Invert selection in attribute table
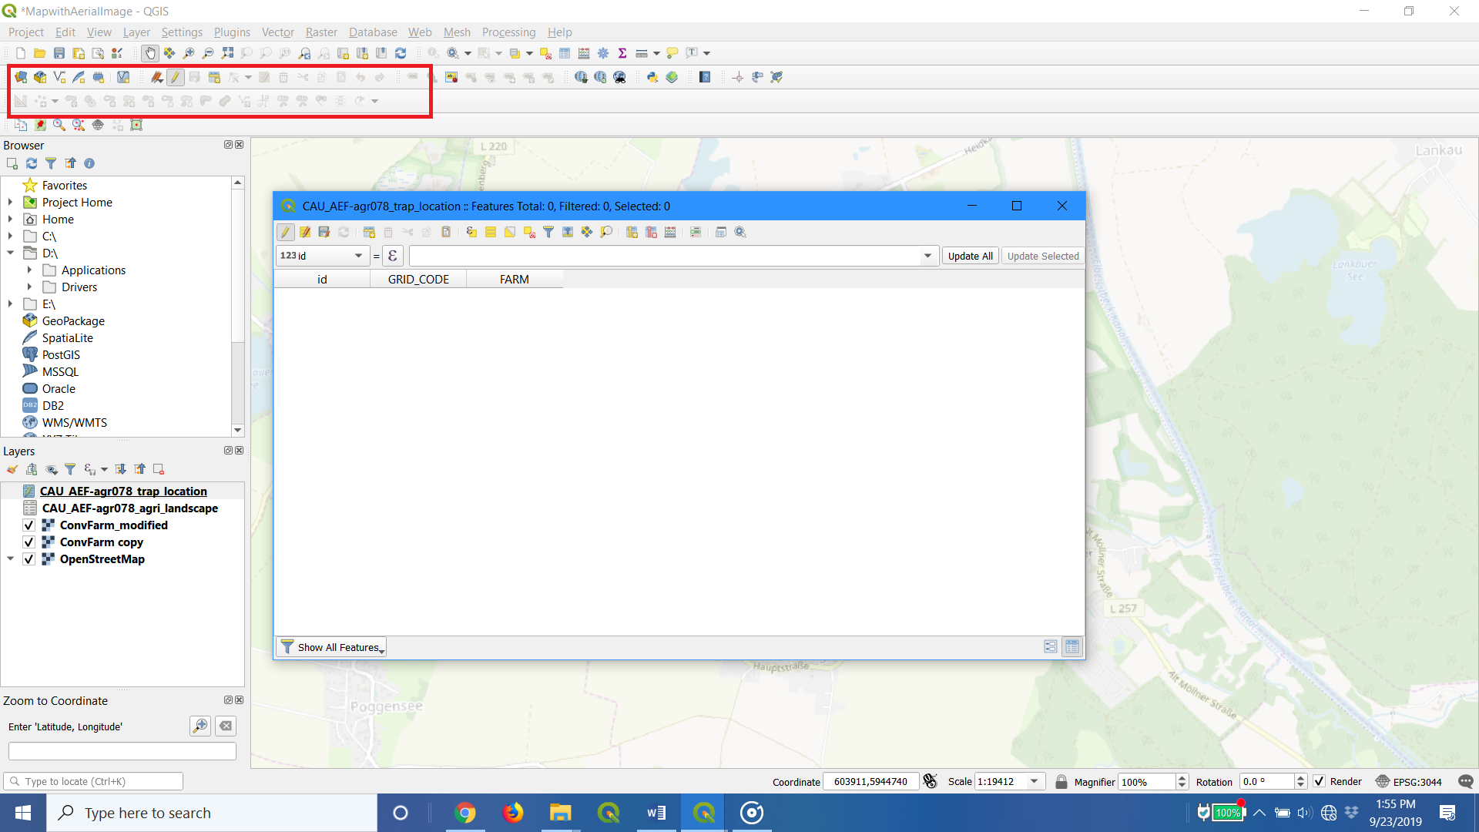The width and height of the screenshot is (1479, 832). tap(510, 232)
